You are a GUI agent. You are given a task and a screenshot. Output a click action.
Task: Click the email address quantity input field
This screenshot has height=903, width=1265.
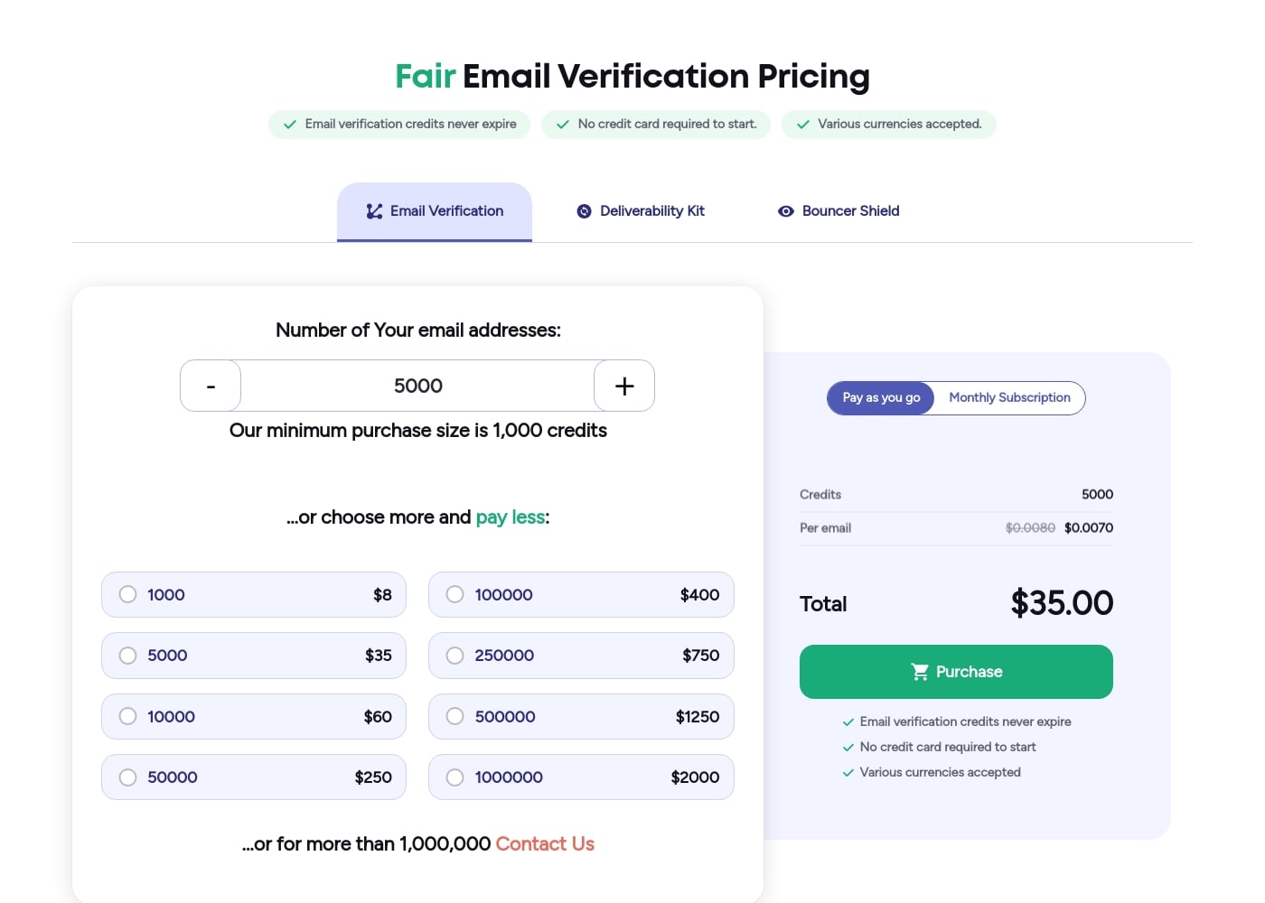(x=417, y=386)
